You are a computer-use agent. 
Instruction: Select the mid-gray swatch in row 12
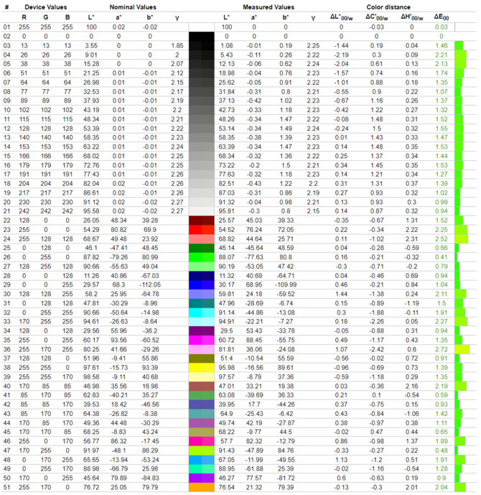pyautogui.click(x=202, y=129)
